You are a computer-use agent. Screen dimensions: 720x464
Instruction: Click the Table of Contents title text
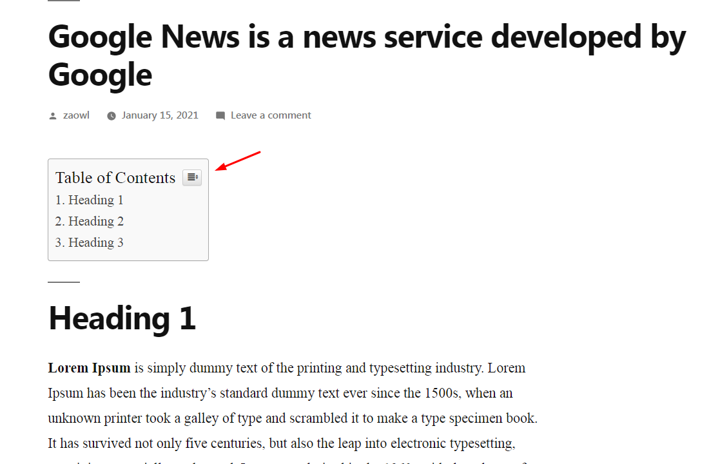115,178
